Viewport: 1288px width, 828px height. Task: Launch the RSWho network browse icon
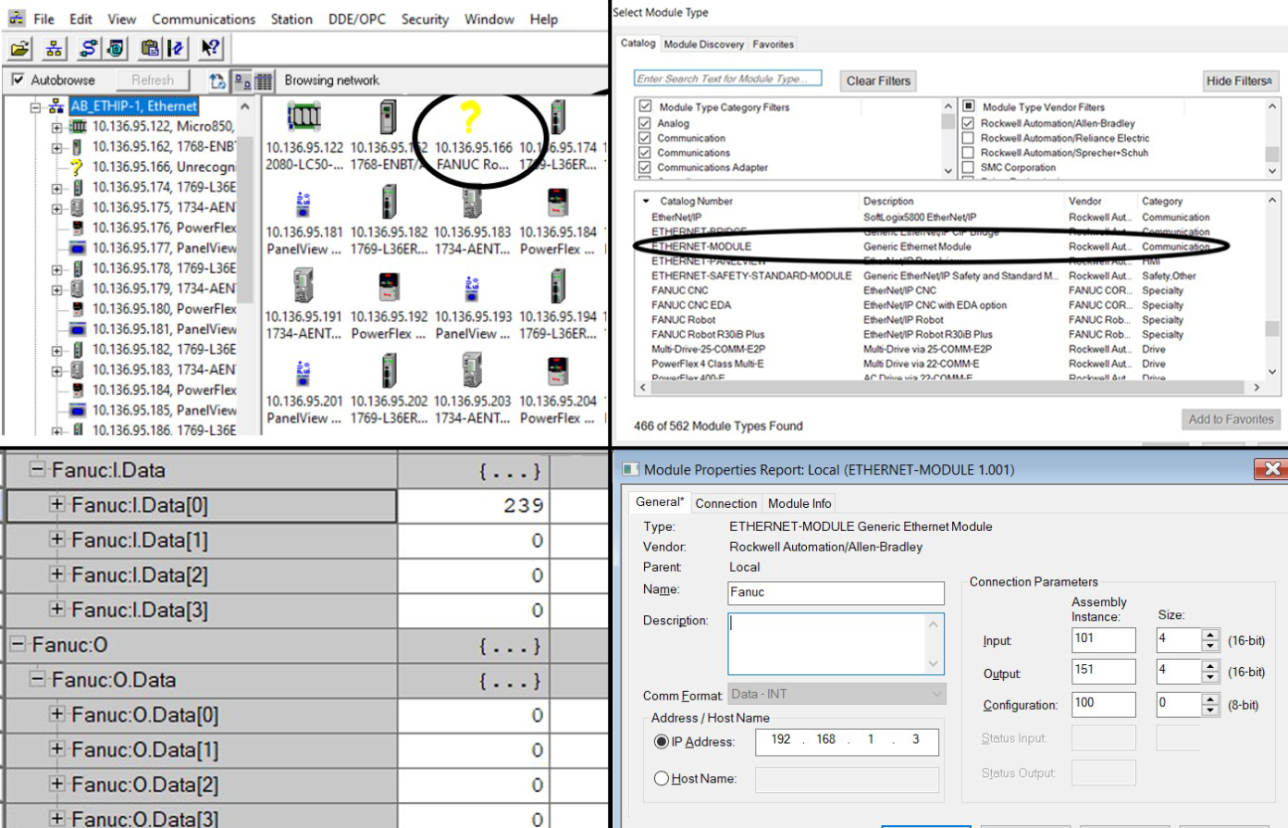53,47
